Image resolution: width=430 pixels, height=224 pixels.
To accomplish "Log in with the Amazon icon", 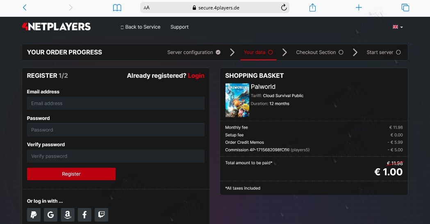I will pyautogui.click(x=68, y=215).
